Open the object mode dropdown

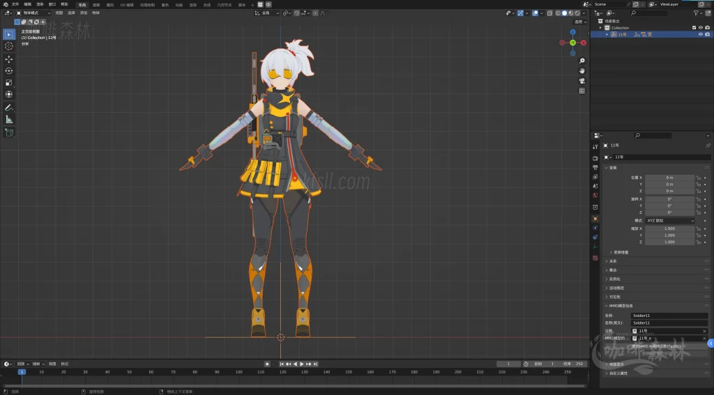[x=33, y=13]
